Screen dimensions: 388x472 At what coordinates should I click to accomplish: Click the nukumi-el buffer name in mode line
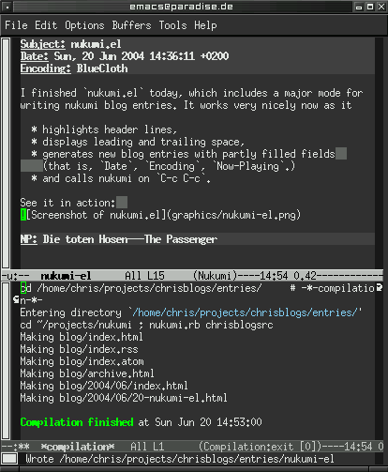[x=66, y=276]
